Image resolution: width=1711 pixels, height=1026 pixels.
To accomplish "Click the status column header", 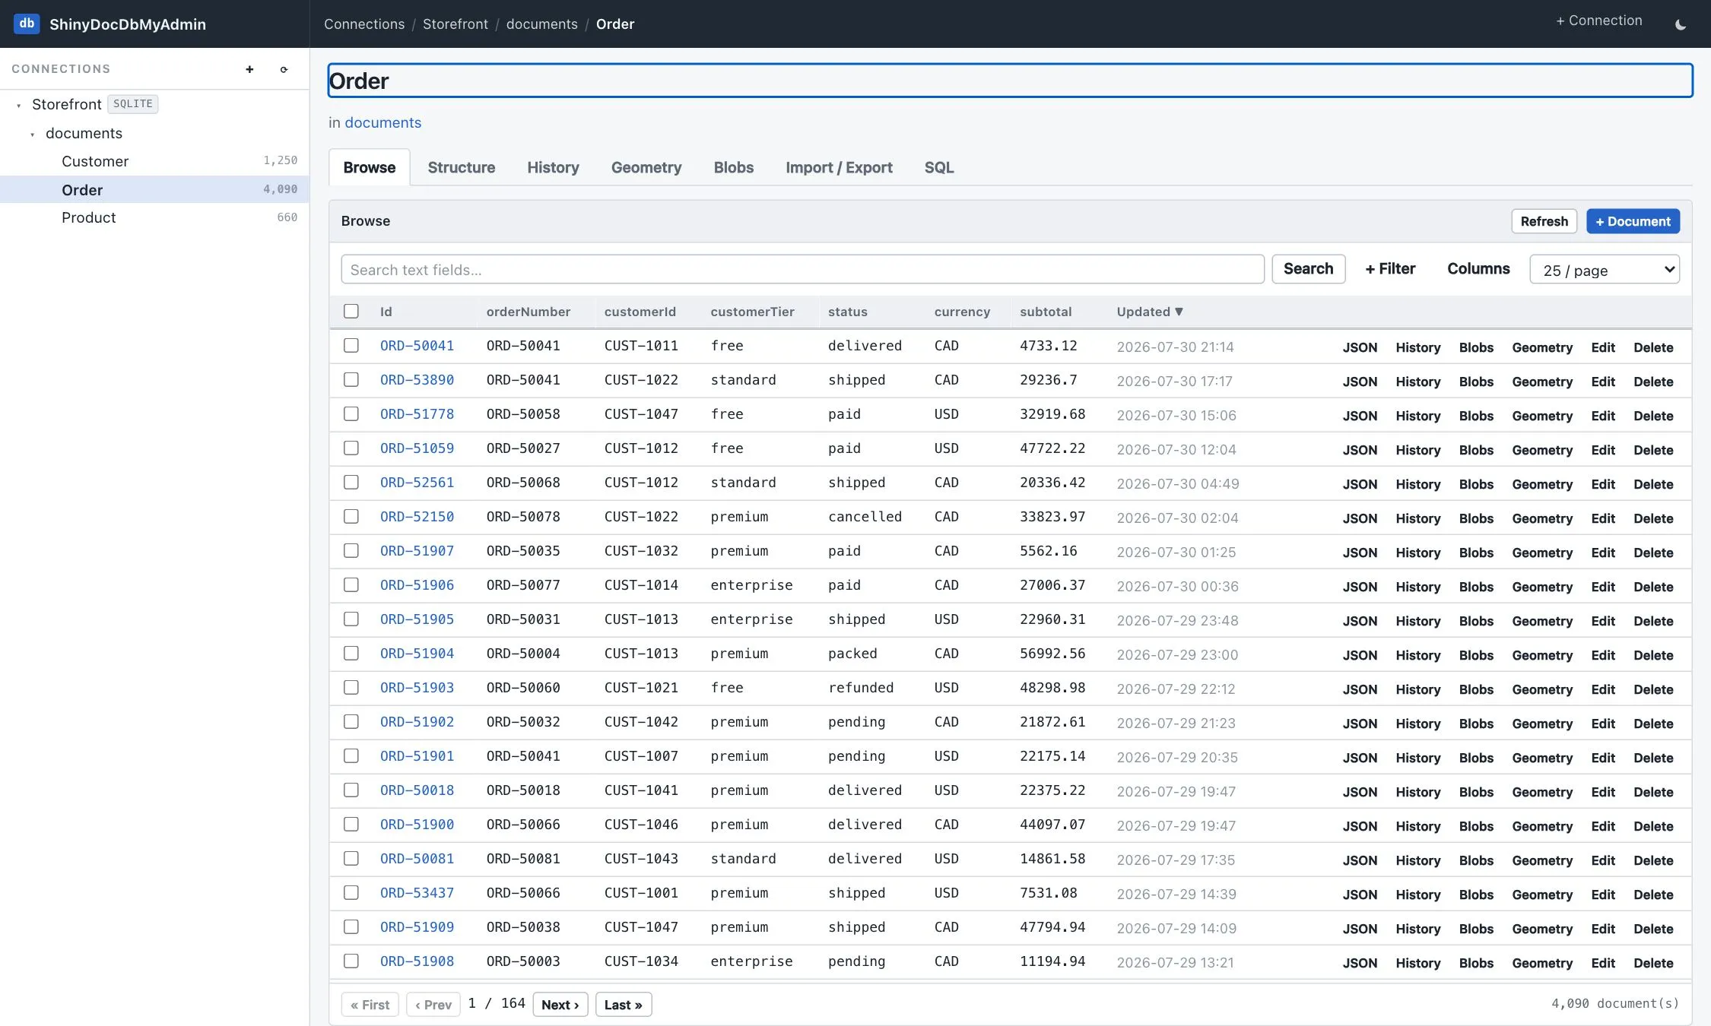I will (847, 312).
